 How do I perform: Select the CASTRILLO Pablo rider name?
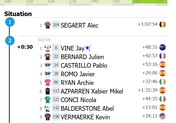84,65
